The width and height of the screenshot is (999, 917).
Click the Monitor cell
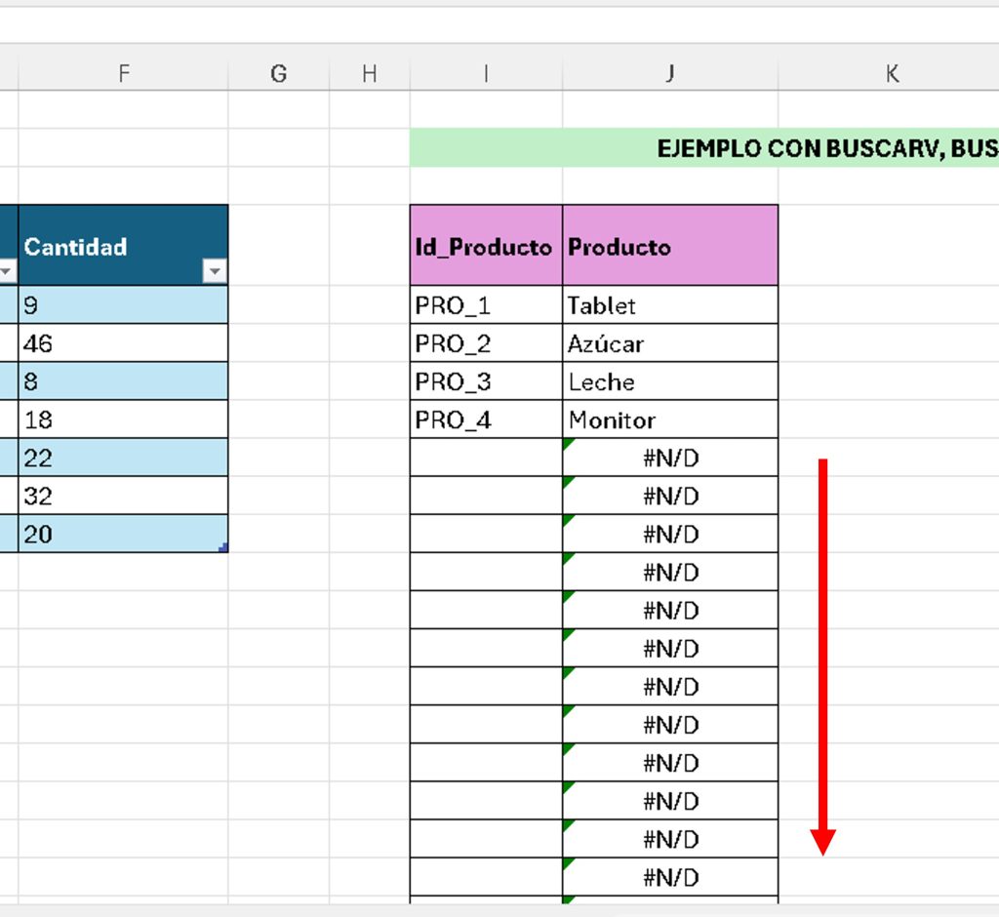click(x=669, y=420)
